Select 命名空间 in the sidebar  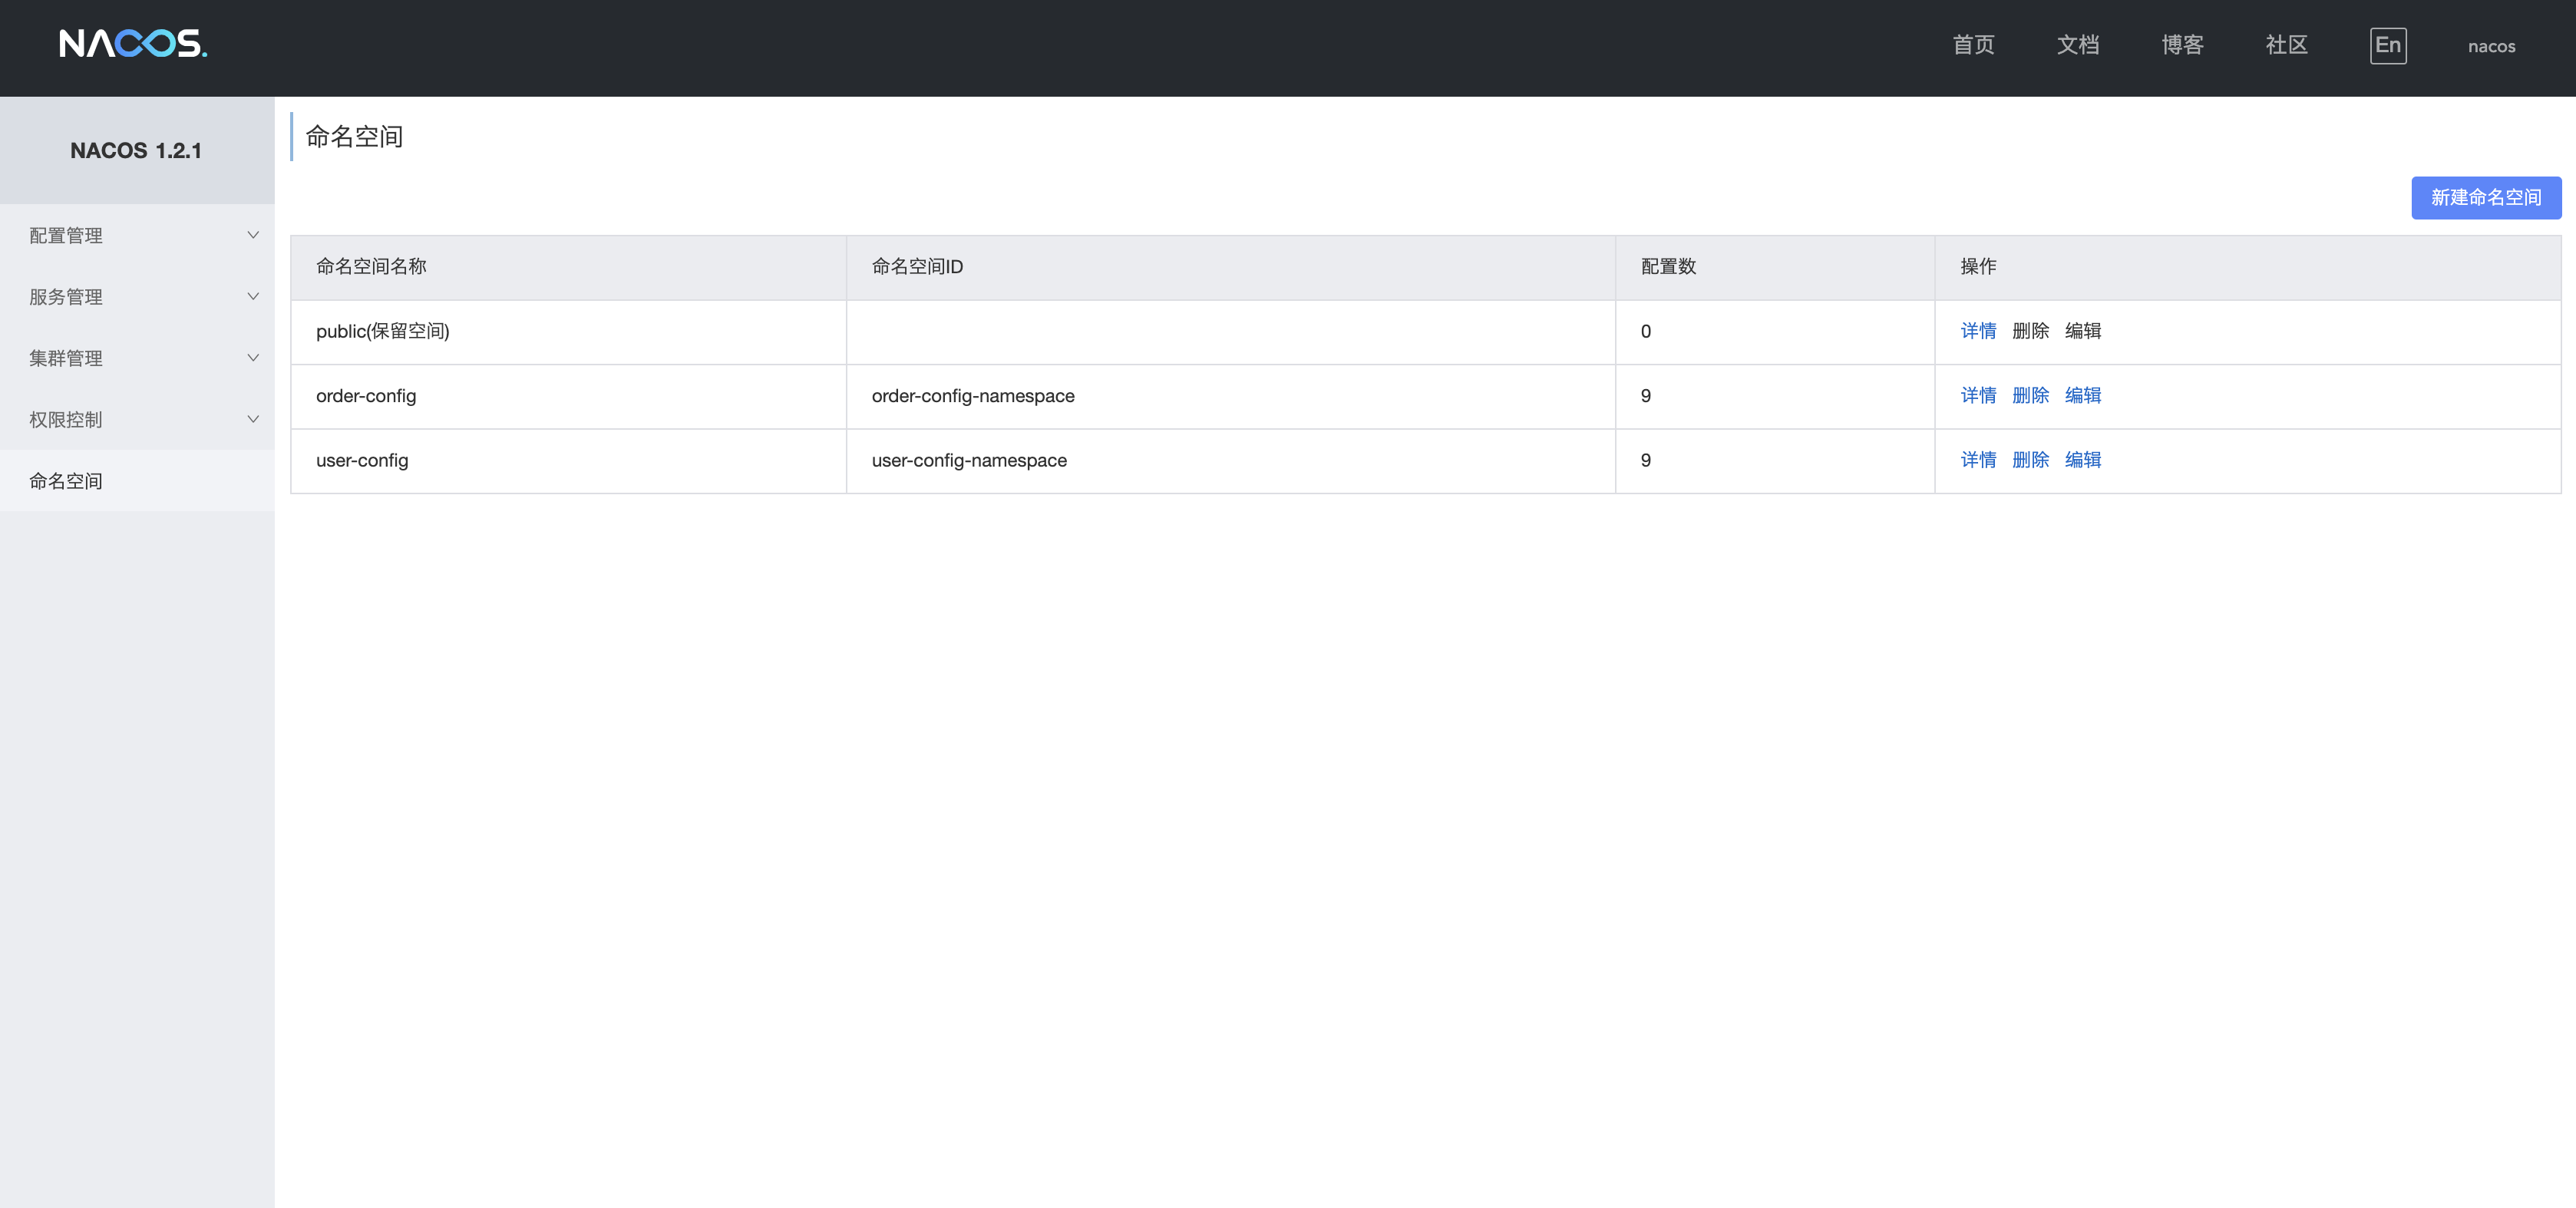coord(66,481)
